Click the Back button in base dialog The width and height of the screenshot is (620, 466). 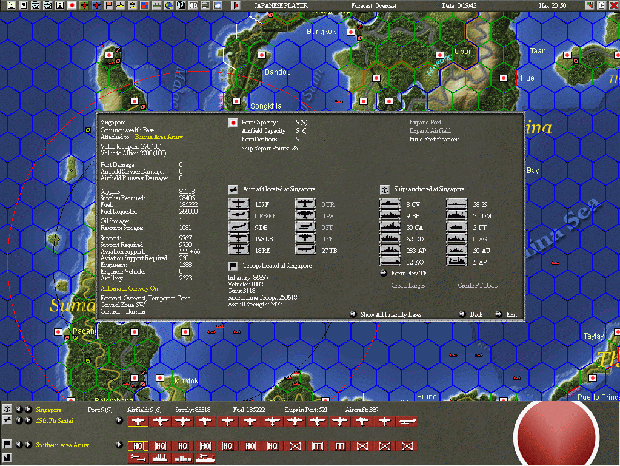click(476, 314)
